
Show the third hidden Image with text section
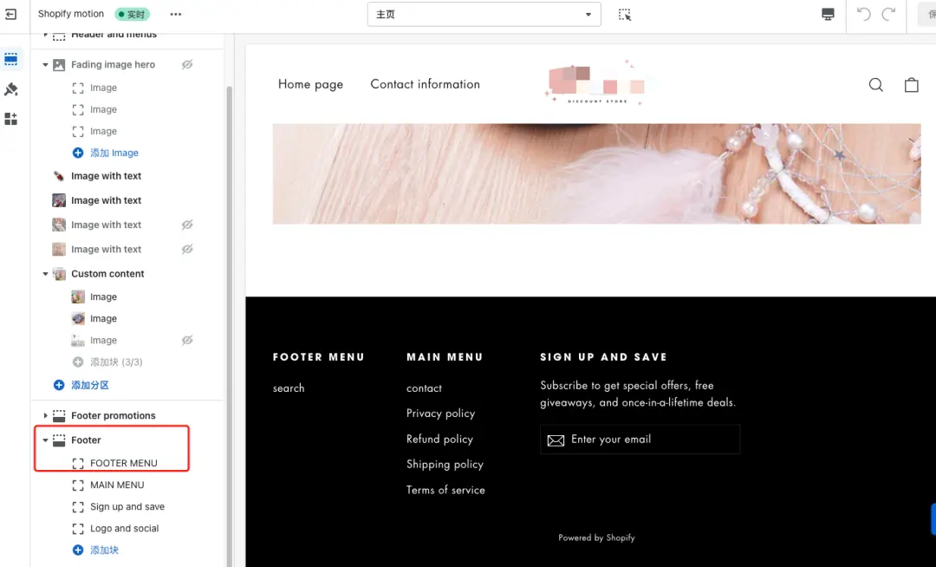click(187, 225)
